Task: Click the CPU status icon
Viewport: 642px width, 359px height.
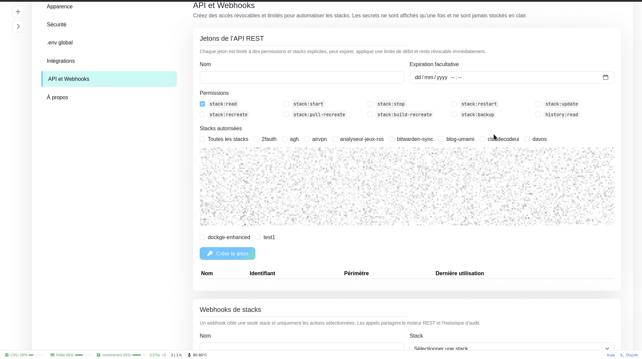Action: pyautogui.click(x=7, y=355)
